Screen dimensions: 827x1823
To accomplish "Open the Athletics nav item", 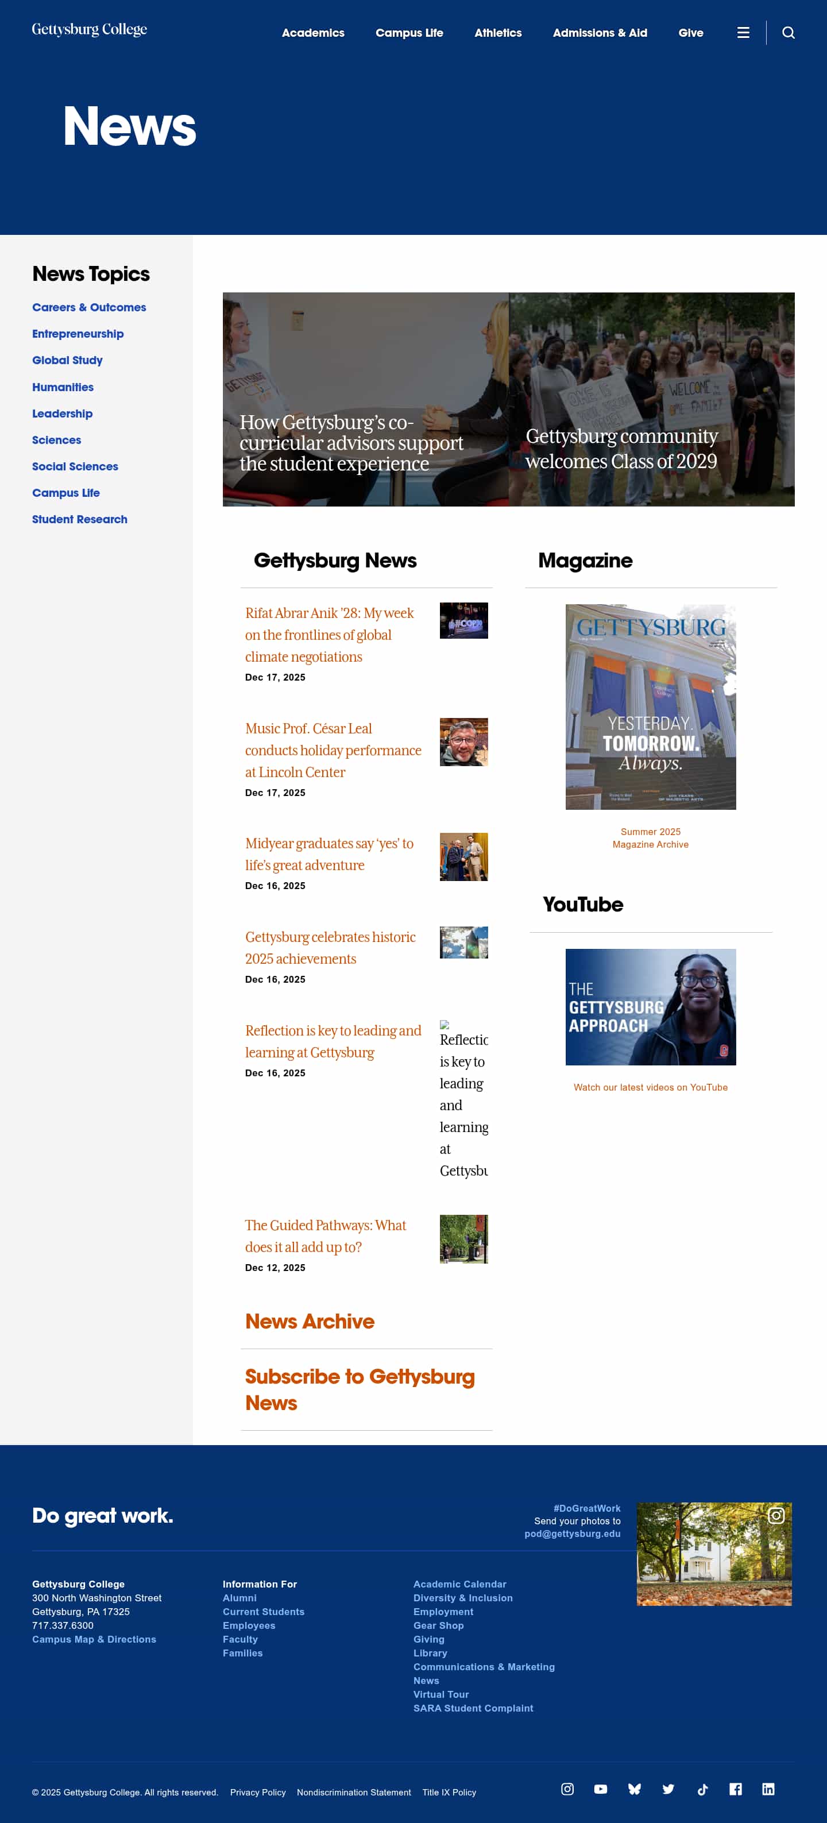I will pyautogui.click(x=498, y=33).
